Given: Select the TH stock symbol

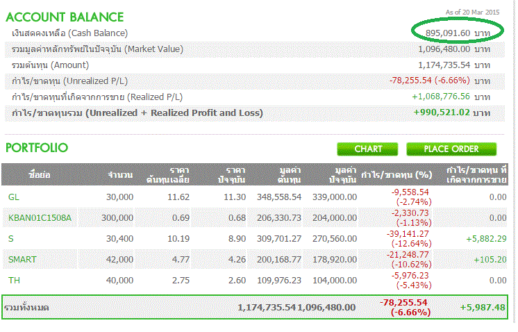Looking at the screenshot, I should coord(14,280).
